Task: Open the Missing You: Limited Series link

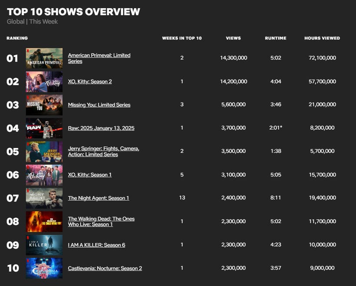Action: pos(99,105)
